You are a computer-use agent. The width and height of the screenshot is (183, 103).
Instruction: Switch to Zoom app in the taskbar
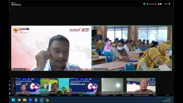point(30,100)
